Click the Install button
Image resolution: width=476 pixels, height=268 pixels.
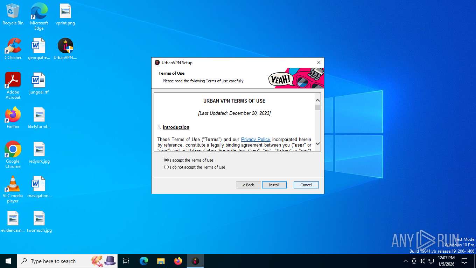point(274,185)
